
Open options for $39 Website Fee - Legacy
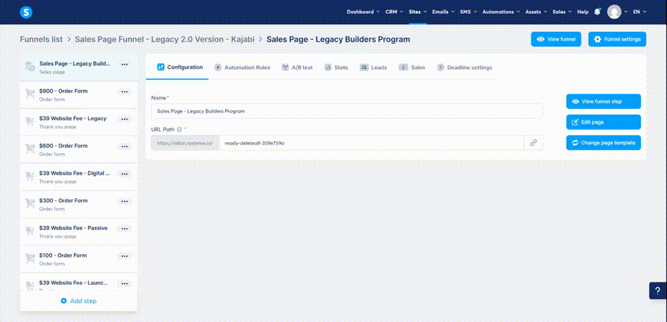tap(124, 119)
